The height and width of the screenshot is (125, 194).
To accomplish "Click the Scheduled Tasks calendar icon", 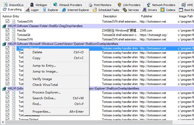I will pyautogui.click(x=95, y=10).
